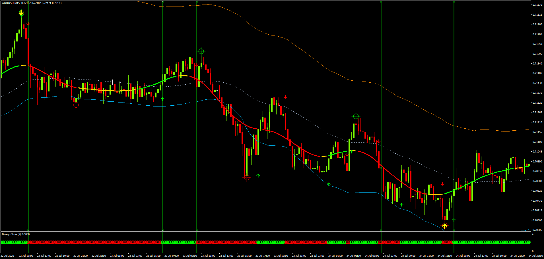Click the small red down arrow beside the yellow arrow
544x259 pixels.
28,24
